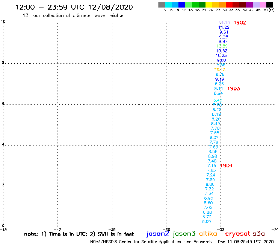Select the 6.59 wave height value

click(213, 152)
